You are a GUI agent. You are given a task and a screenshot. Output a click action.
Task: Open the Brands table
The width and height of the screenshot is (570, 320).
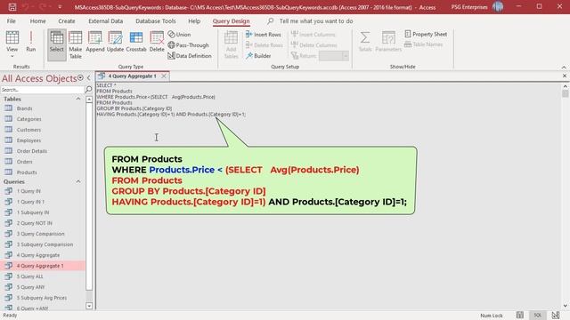[x=24, y=108]
